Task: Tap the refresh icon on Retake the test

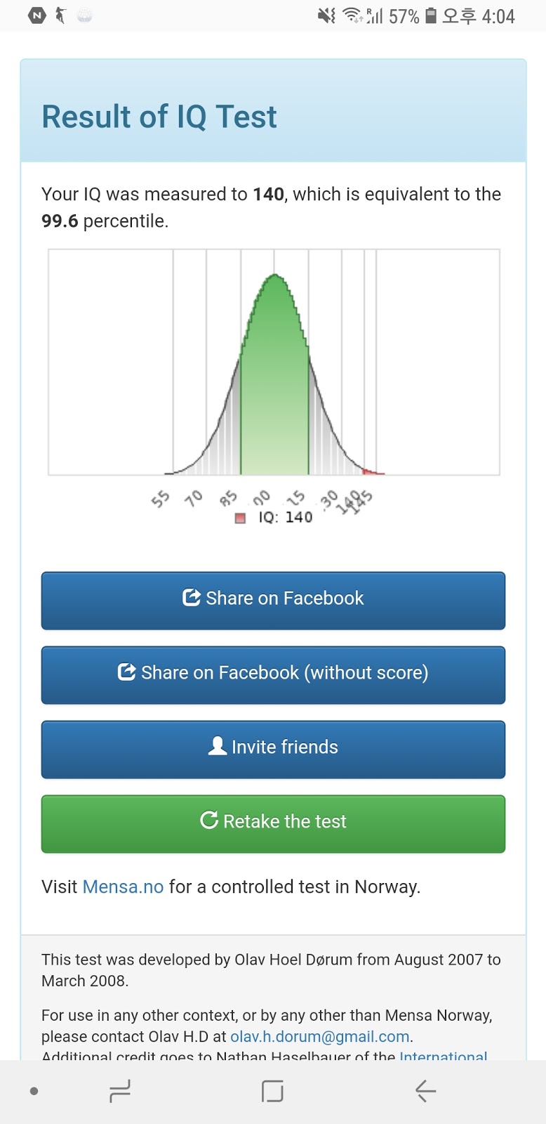Action: click(209, 820)
